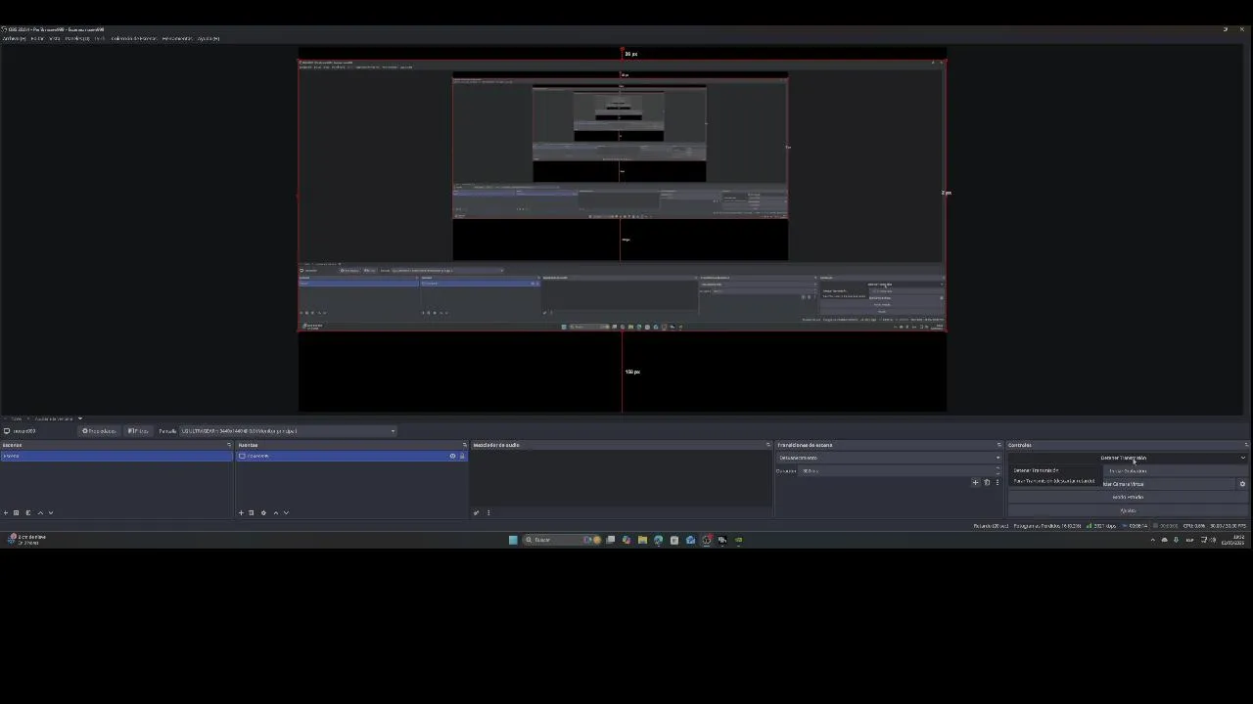Show hidden icons chevron in system tray
Viewport: 1253px width, 704px height.
tap(1152, 540)
